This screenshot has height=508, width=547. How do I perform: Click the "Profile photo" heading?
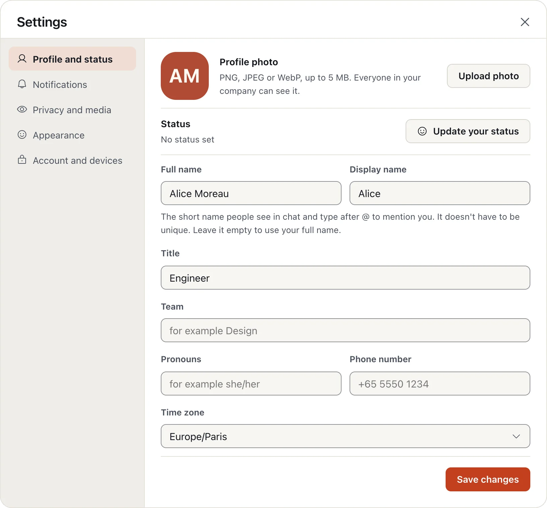[249, 62]
